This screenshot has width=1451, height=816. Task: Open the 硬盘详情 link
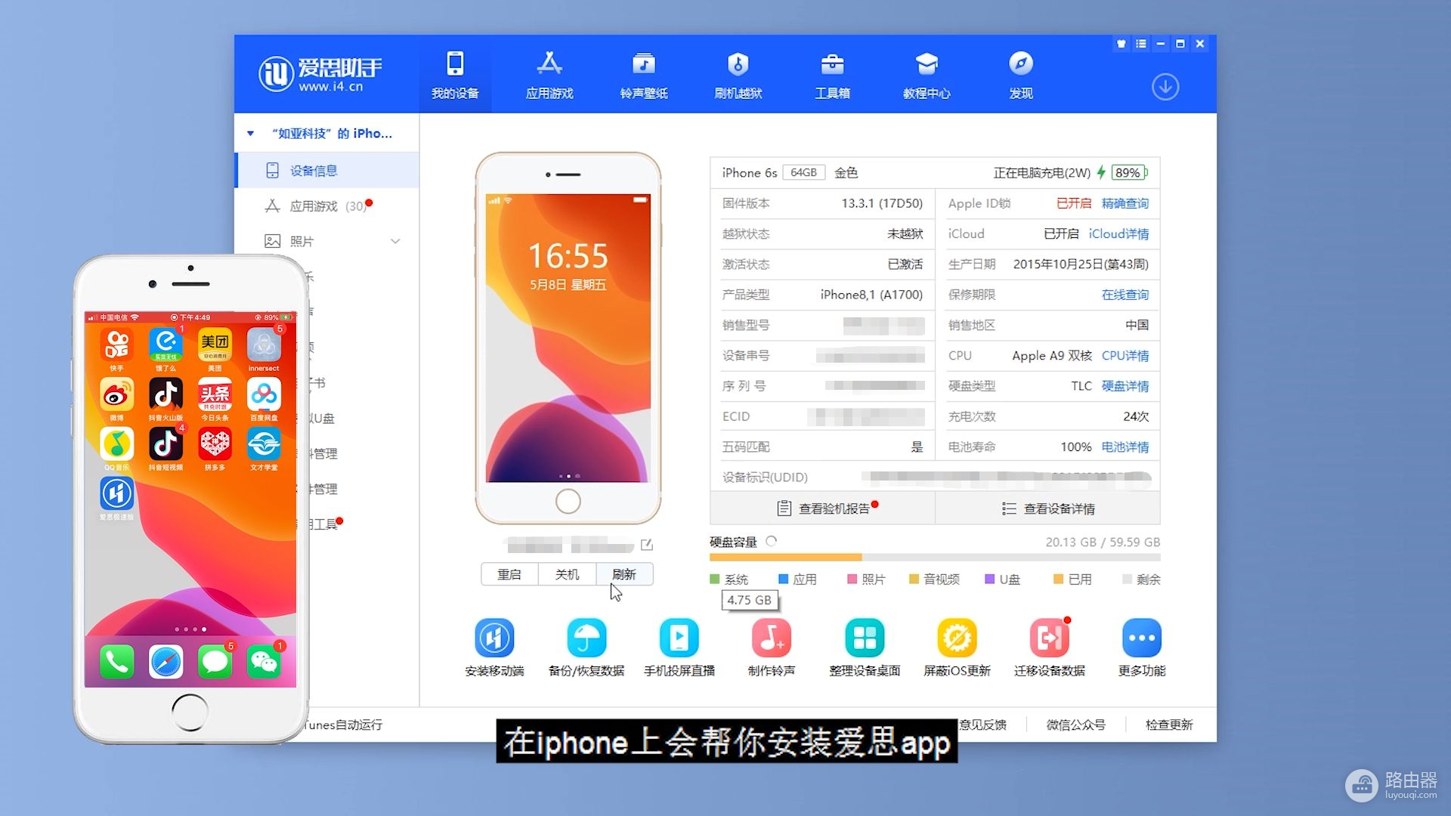[x=1125, y=386]
